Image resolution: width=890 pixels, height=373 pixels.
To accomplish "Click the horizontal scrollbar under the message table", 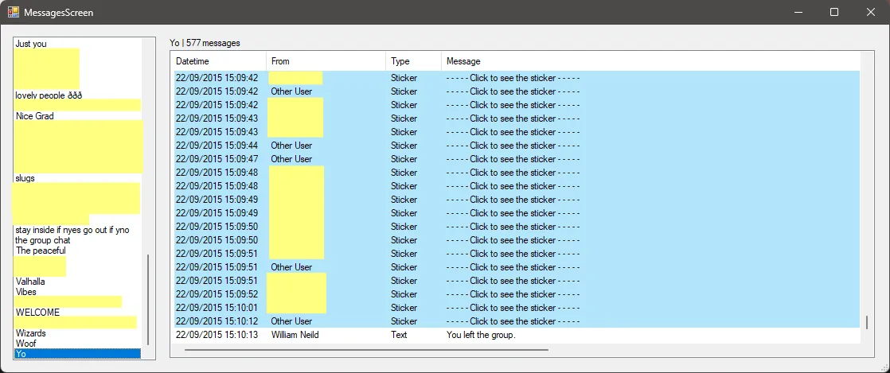I will point(366,349).
